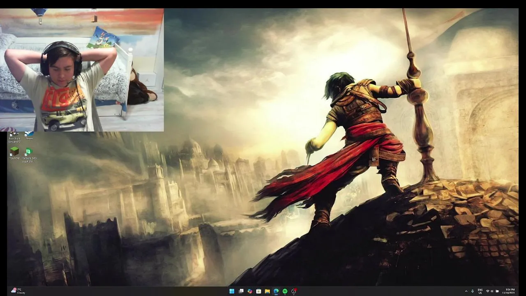Open the green gamepad desktop shortcut

pos(29,155)
